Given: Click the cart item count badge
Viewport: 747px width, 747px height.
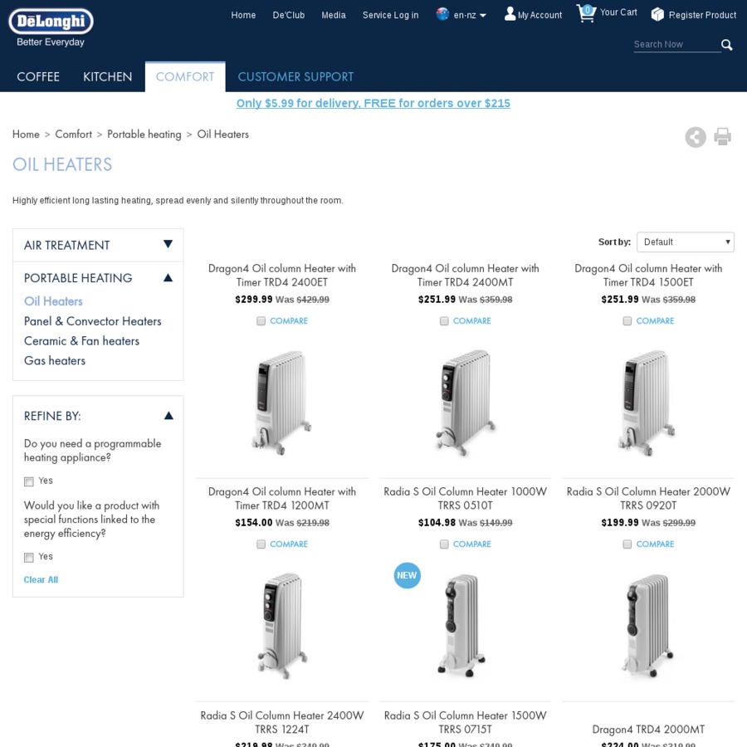Looking at the screenshot, I should [x=587, y=8].
